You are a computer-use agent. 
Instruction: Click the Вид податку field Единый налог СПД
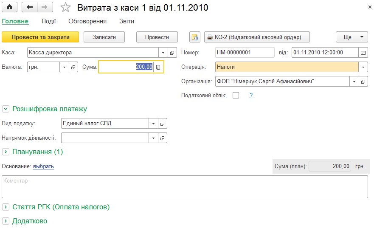tap(105, 124)
